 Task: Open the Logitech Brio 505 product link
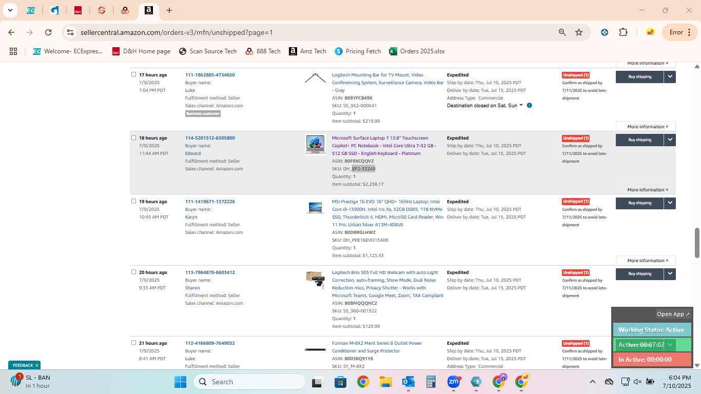click(387, 284)
